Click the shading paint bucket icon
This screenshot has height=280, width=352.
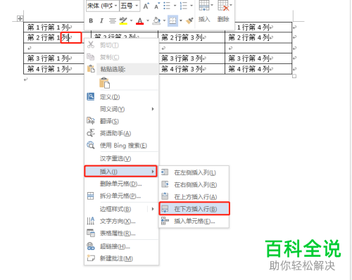click(x=156, y=21)
